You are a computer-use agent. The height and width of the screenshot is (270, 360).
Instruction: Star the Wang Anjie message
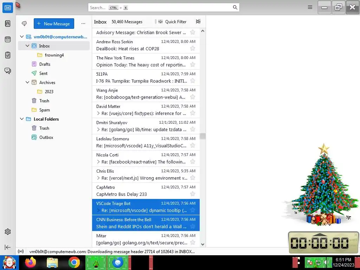[x=193, y=97]
